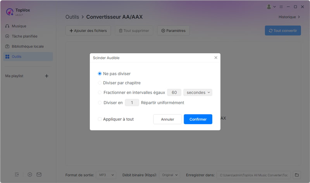This screenshot has width=310, height=183.
Task: Open the secondes unit dropdown
Action: tap(198, 93)
